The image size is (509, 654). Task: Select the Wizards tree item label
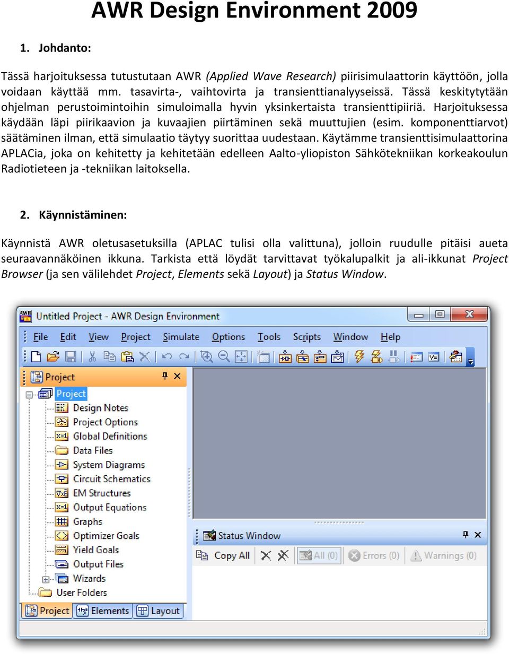point(89,578)
